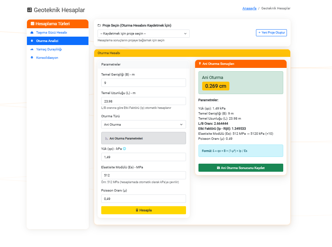Click the lightning icon in Ani Oturma Sonuçları
This screenshot has width=332, height=247.
tap(200, 64)
